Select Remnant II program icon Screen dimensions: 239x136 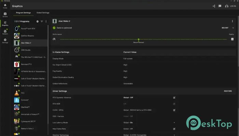coord(17,64)
